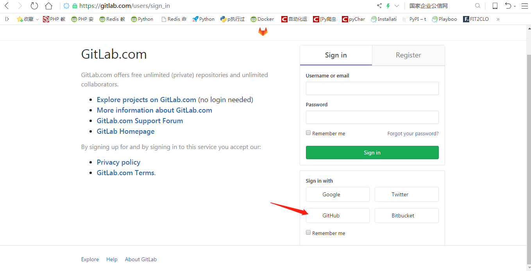Screen dimensions: 531x271
Task: Click the GitLab fox logo
Action: click(x=263, y=32)
